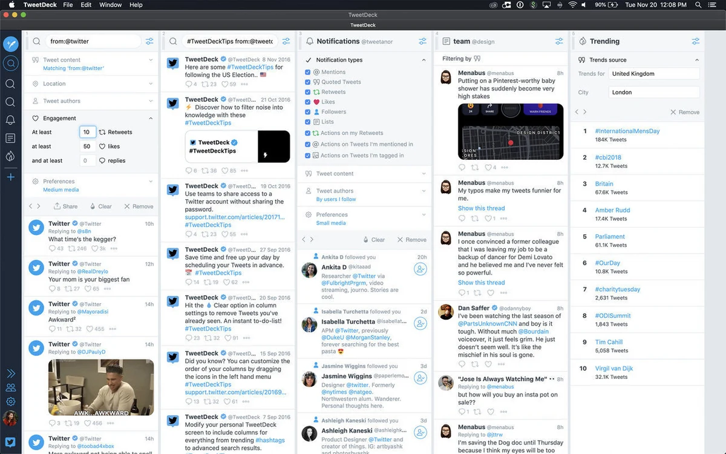
Task: Click the Trends for United Kingdom field
Action: (653, 74)
